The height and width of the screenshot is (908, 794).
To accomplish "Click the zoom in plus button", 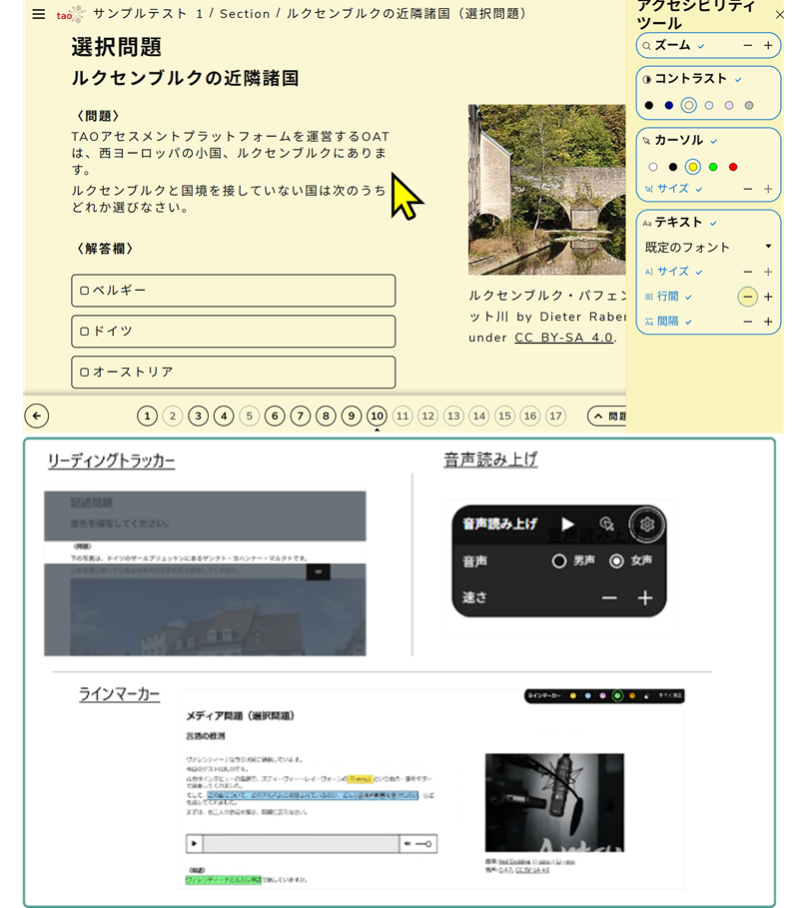I will coord(768,46).
